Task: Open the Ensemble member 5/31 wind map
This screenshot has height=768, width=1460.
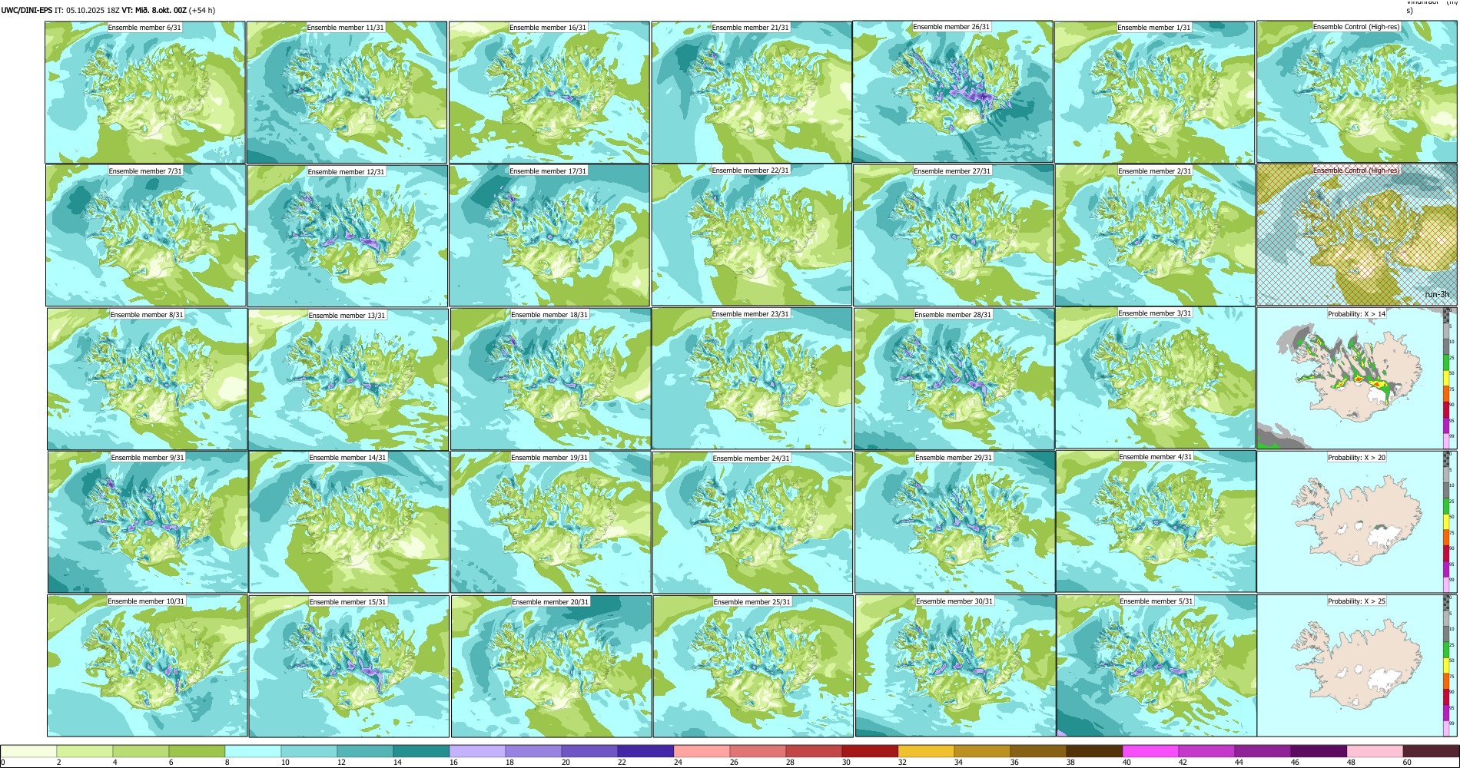Action: tap(1157, 667)
